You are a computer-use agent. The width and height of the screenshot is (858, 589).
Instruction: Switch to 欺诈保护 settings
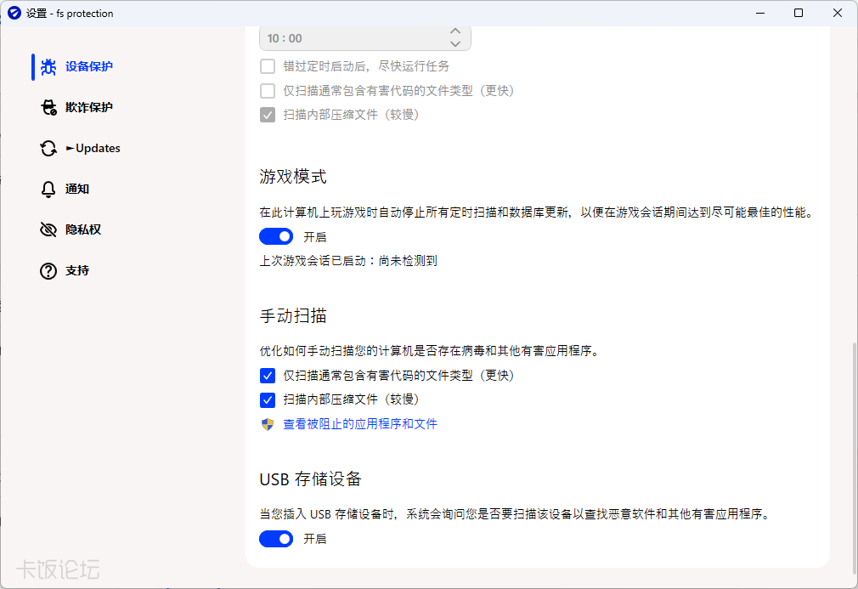88,107
